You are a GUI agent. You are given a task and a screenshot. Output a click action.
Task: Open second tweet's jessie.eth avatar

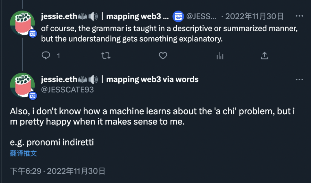tap(22, 85)
